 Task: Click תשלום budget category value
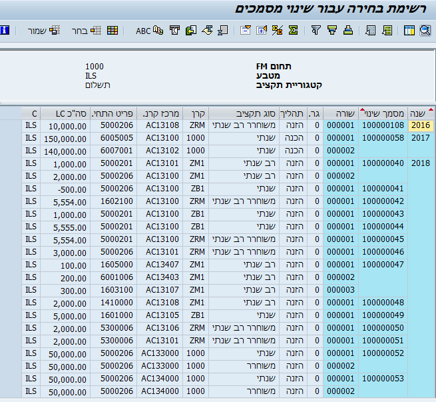98,85
